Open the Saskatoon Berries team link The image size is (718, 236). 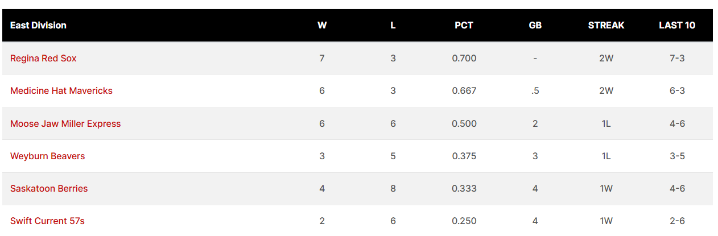(x=49, y=188)
